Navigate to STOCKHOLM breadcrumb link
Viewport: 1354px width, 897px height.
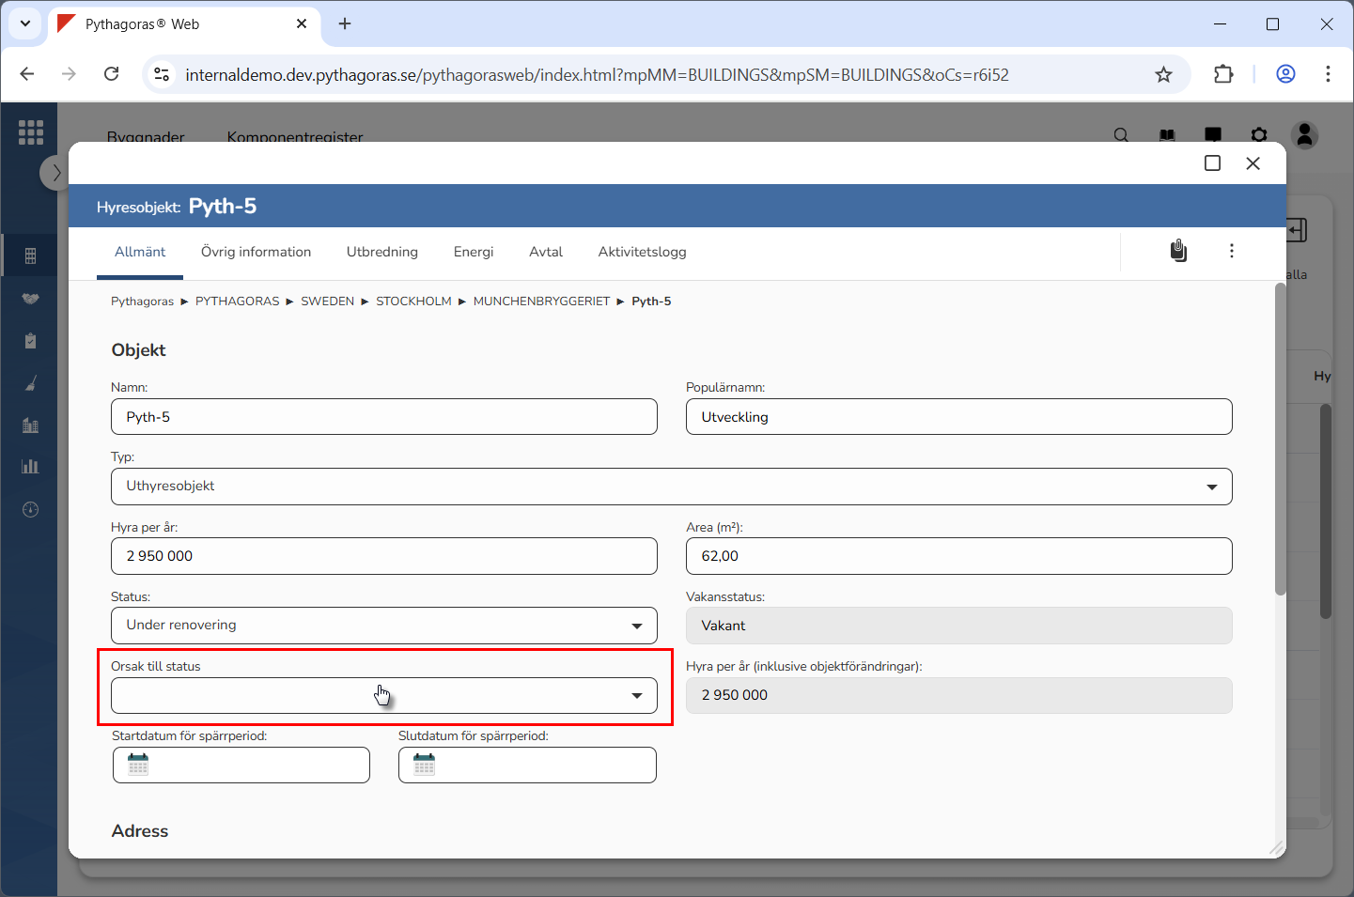(x=413, y=302)
